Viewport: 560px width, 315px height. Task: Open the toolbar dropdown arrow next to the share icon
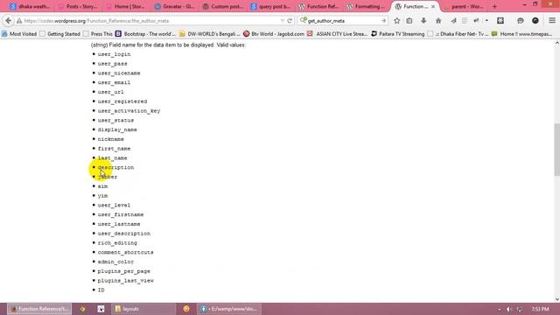486,21
